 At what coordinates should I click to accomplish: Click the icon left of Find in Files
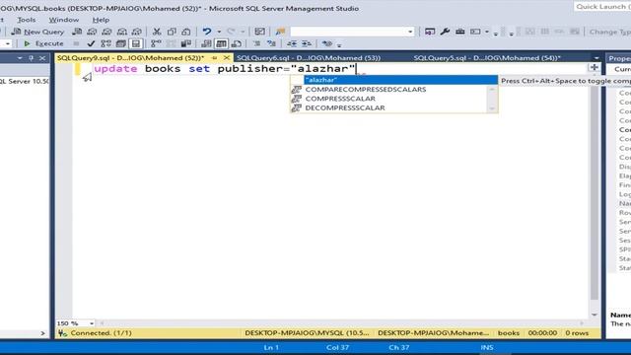click(x=260, y=32)
